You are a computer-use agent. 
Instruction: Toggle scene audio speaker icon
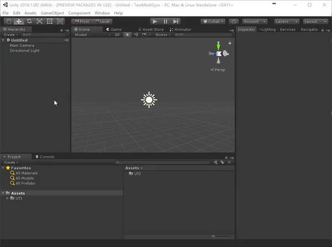pos(136,35)
